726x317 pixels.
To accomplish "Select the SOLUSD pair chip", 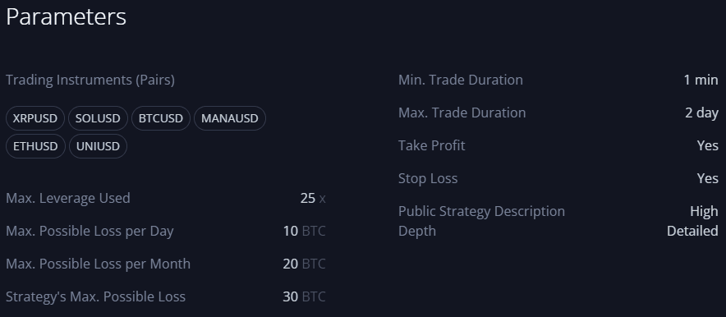I will 98,118.
